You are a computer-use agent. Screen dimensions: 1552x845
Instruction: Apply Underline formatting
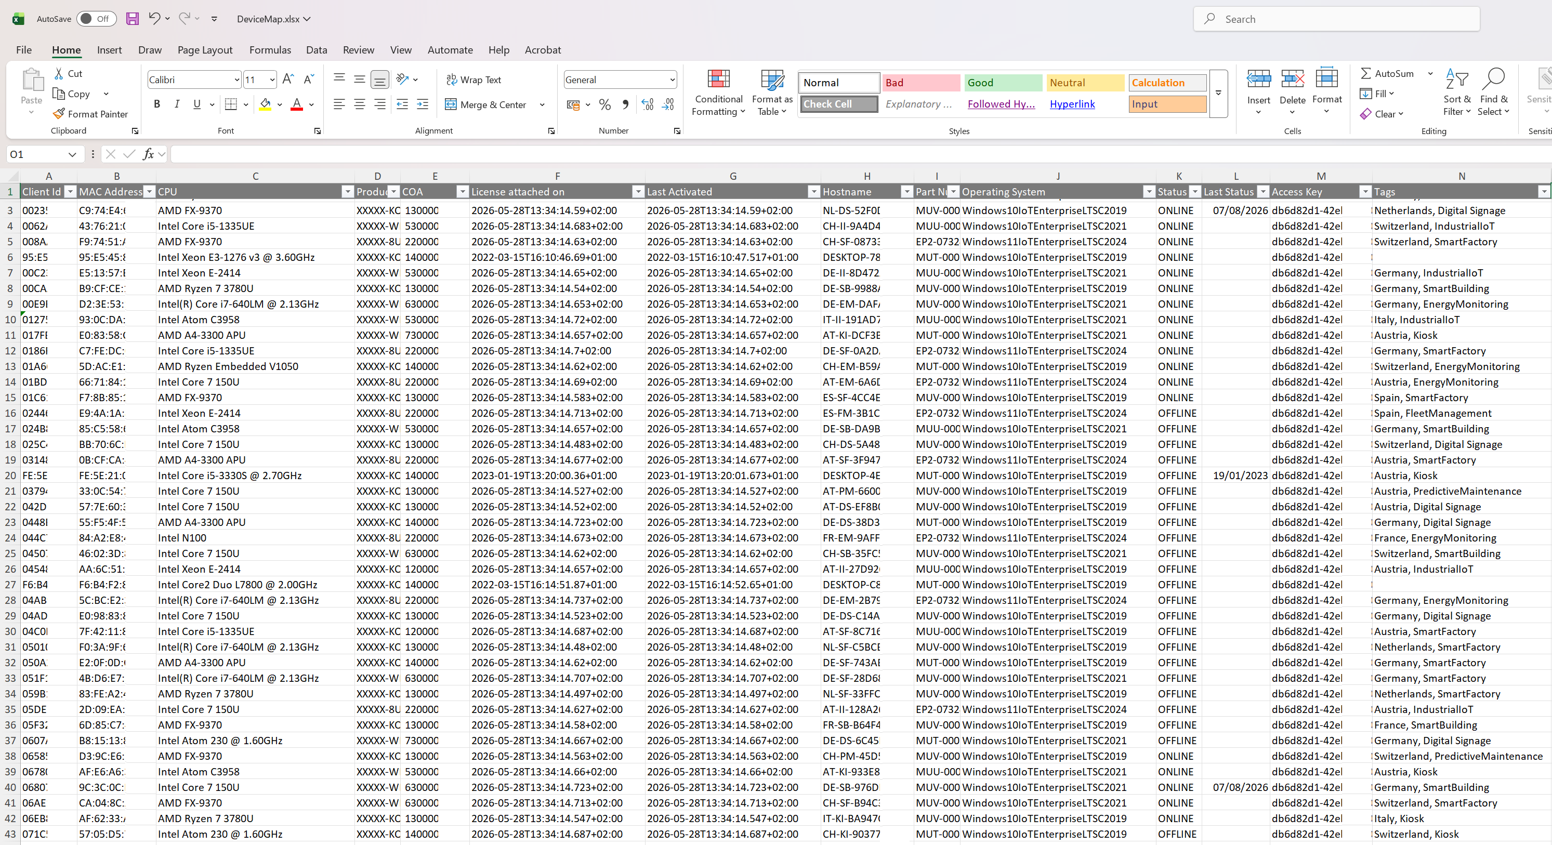click(x=197, y=104)
